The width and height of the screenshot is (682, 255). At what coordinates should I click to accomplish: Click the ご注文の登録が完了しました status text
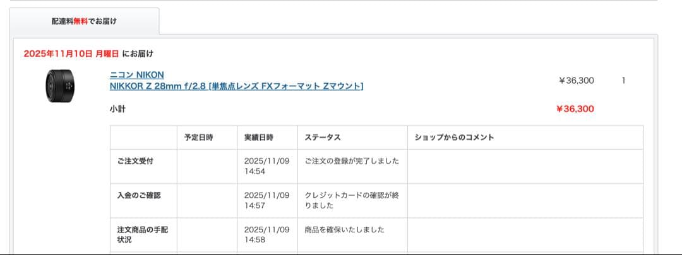click(x=352, y=161)
